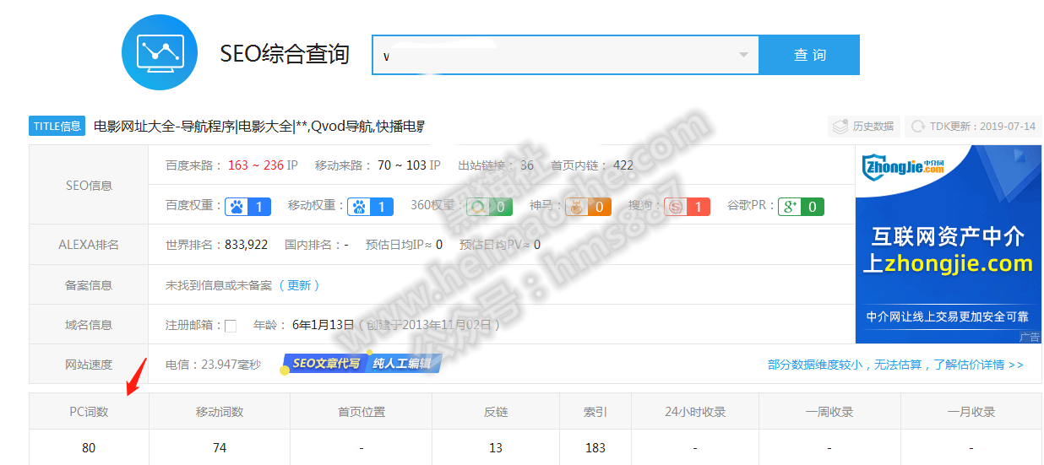
Task: Click the 注册邮箱 checkbox icon
Action: pos(231,326)
